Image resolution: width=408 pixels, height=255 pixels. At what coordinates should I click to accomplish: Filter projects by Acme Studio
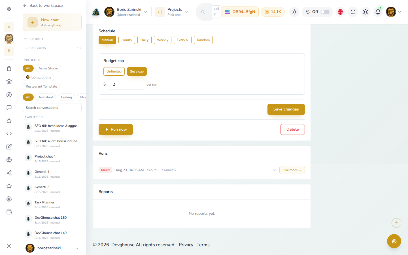(48, 68)
